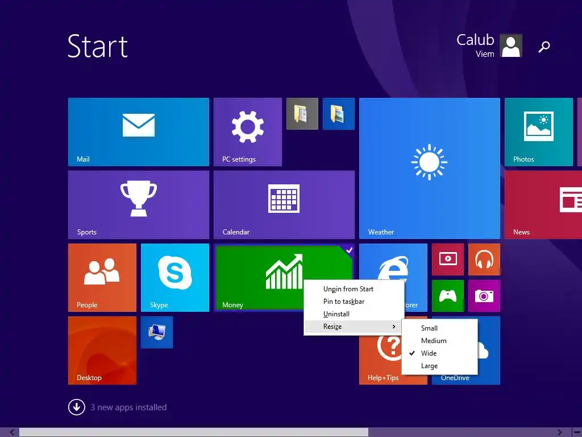The width and height of the screenshot is (582, 437).
Task: Open the People tile
Action: tap(102, 278)
